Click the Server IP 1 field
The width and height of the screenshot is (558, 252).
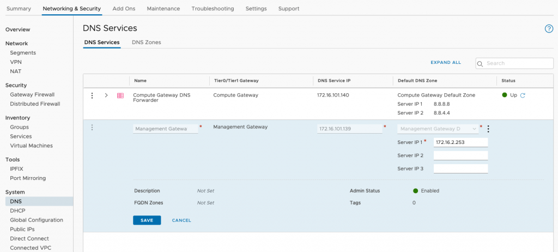461,142
